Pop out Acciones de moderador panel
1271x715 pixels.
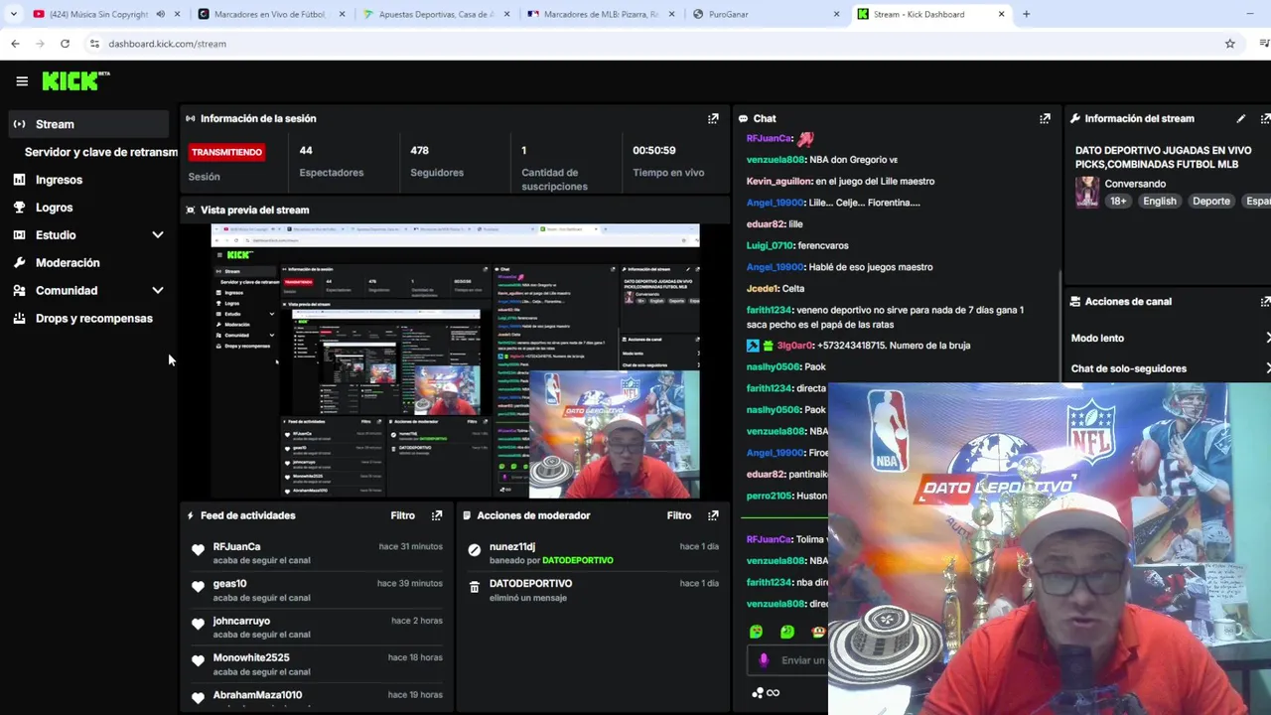(x=713, y=515)
